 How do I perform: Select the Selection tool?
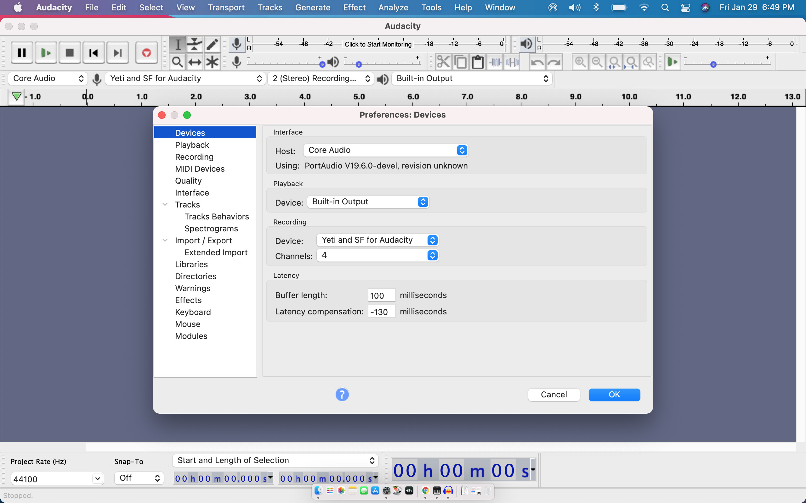pyautogui.click(x=178, y=44)
